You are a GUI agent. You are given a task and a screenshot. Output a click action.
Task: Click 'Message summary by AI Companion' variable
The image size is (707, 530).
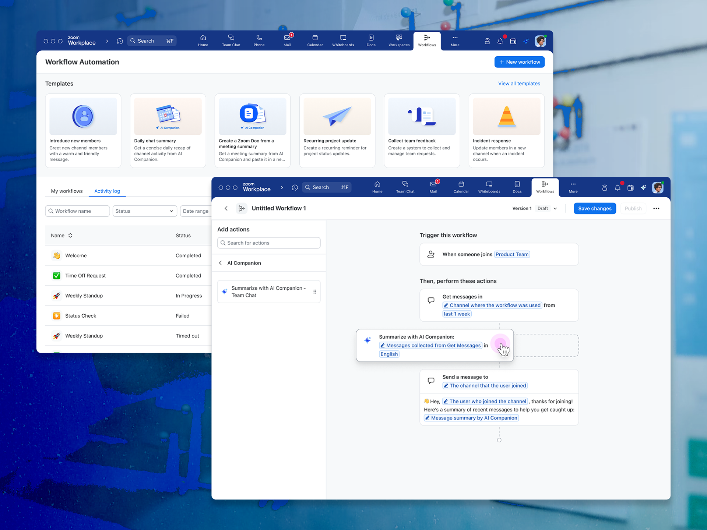471,418
